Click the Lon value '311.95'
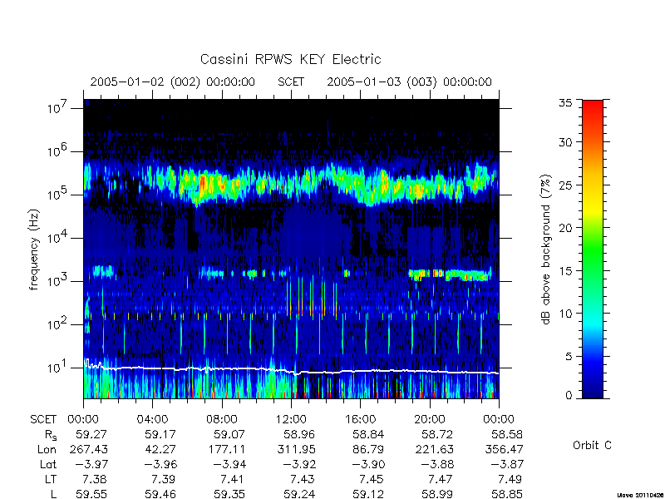 296,449
